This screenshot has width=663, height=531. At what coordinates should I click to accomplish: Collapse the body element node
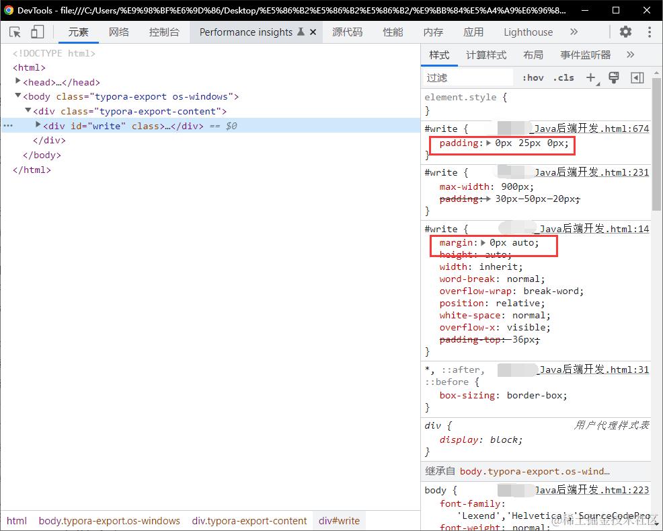click(x=17, y=95)
